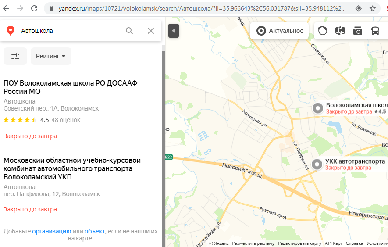Click the 48 оценок reviews count
The height and width of the screenshot is (247, 388).
coord(66,120)
